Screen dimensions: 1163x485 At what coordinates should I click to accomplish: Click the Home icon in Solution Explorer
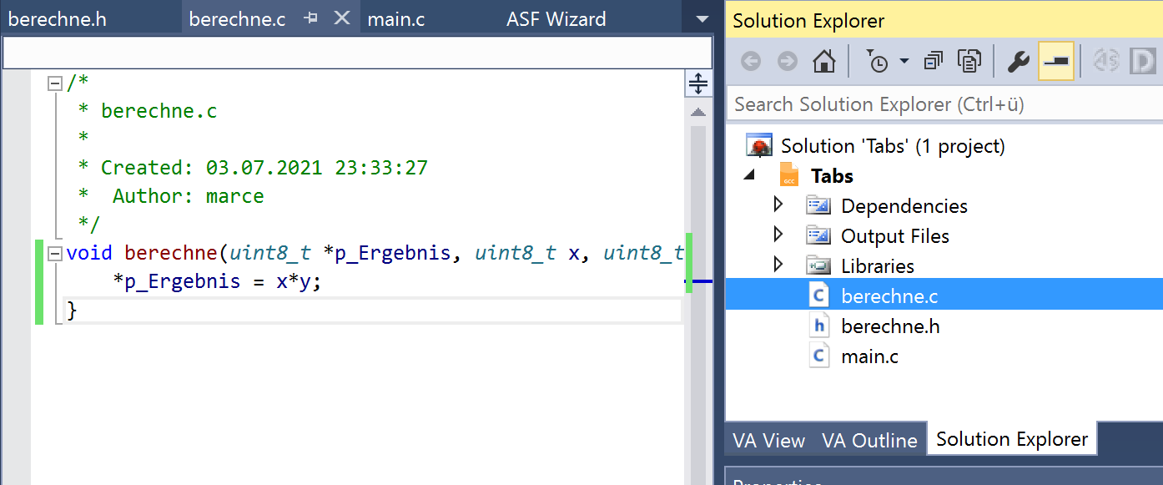(824, 61)
